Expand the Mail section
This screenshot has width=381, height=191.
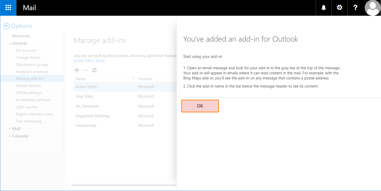[x=10, y=129]
